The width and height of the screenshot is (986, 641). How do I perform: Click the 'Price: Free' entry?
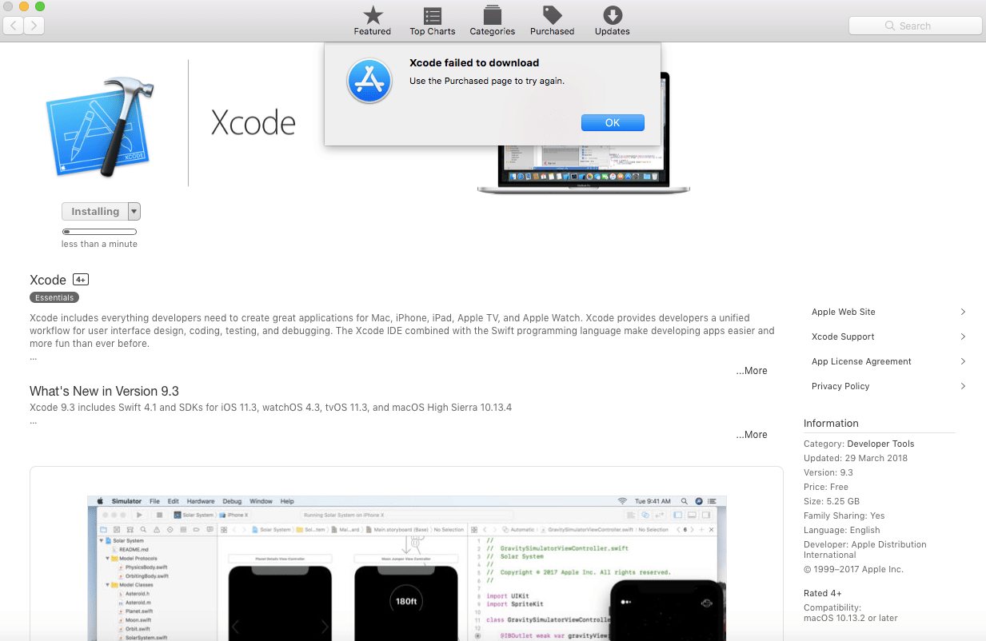tap(826, 487)
